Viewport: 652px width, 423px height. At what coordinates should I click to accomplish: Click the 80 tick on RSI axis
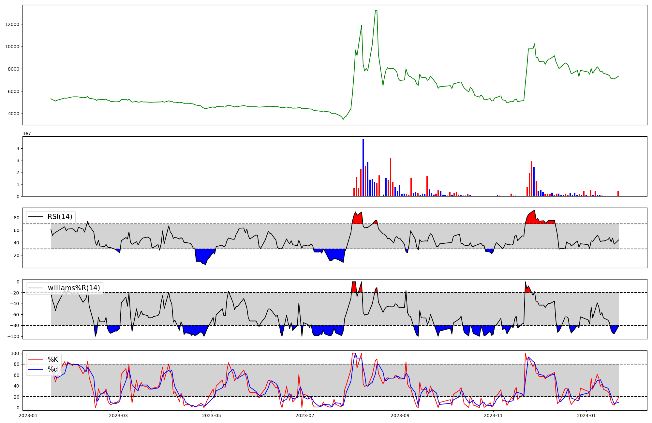17,218
